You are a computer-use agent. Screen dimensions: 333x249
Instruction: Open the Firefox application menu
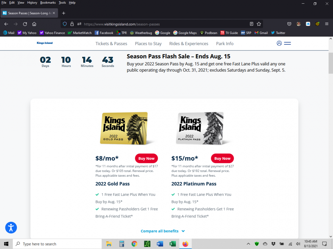click(x=327, y=24)
